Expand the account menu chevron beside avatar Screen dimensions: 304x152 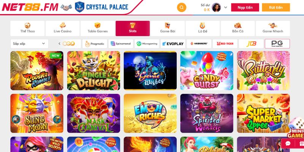(225, 7)
